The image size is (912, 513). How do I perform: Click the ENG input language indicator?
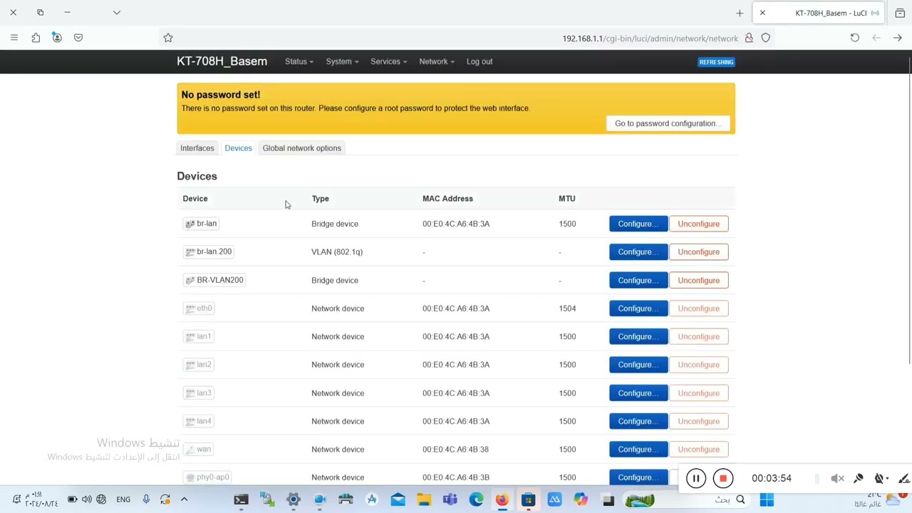click(123, 499)
